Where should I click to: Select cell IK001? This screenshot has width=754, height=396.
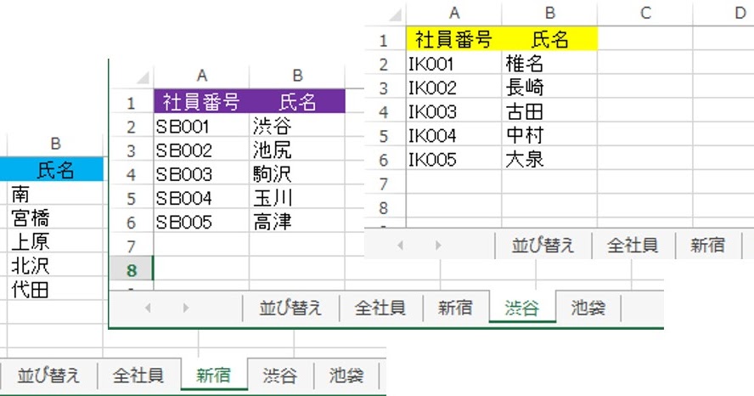pos(454,64)
